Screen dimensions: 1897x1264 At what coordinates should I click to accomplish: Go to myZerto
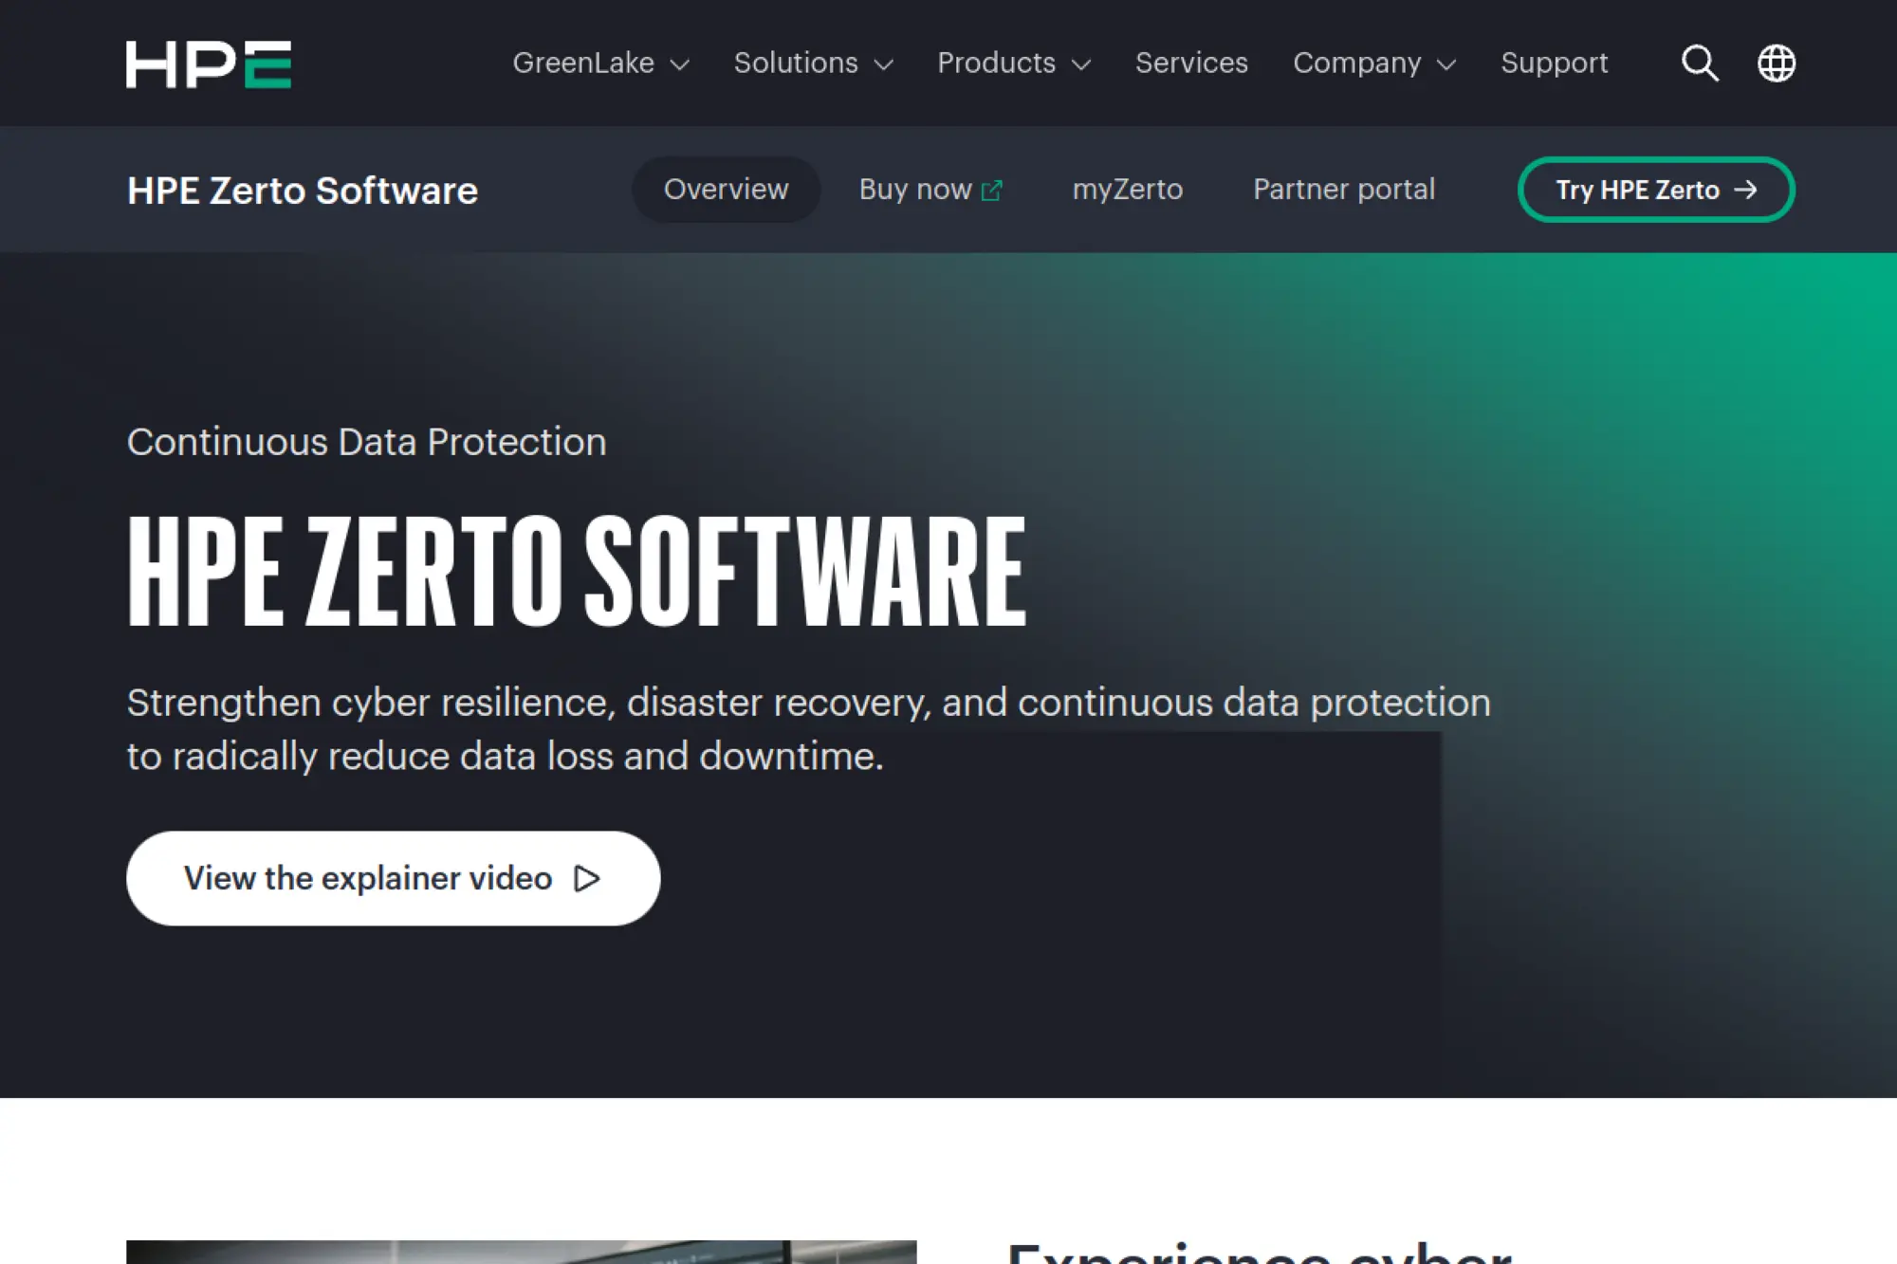tap(1127, 190)
